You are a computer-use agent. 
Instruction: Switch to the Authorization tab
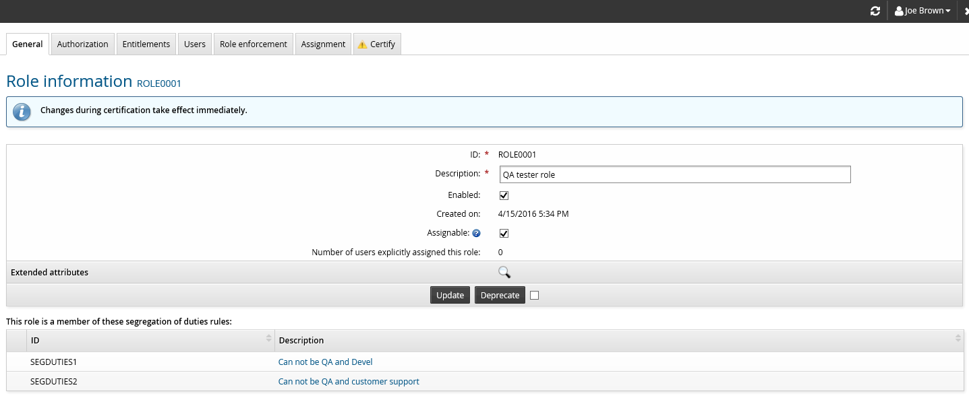pyautogui.click(x=82, y=44)
